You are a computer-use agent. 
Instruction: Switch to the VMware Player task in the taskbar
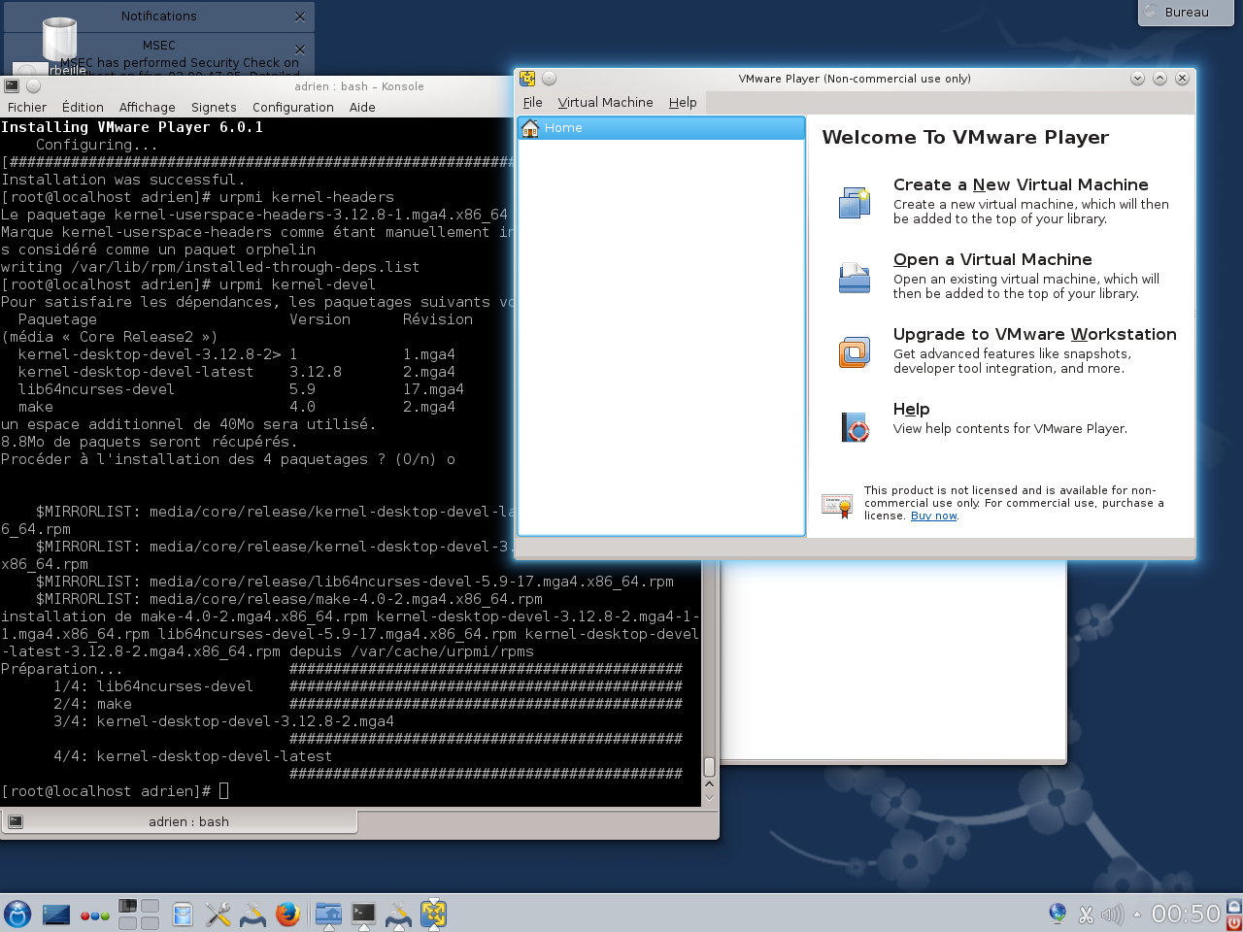pos(433,914)
